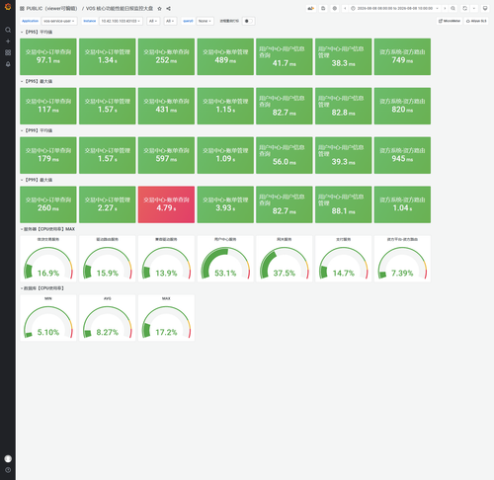Image resolution: width=494 pixels, height=480 pixels.
Task: Select the 489 ms stat panel
Action: [x=225, y=56]
